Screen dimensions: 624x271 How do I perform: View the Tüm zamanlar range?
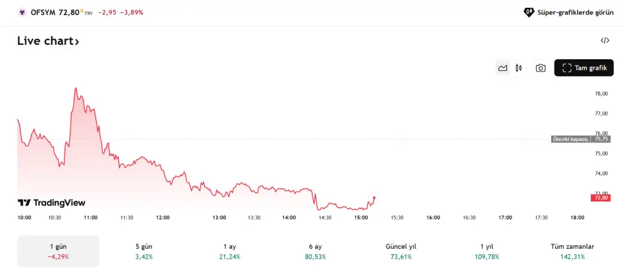tap(572, 251)
